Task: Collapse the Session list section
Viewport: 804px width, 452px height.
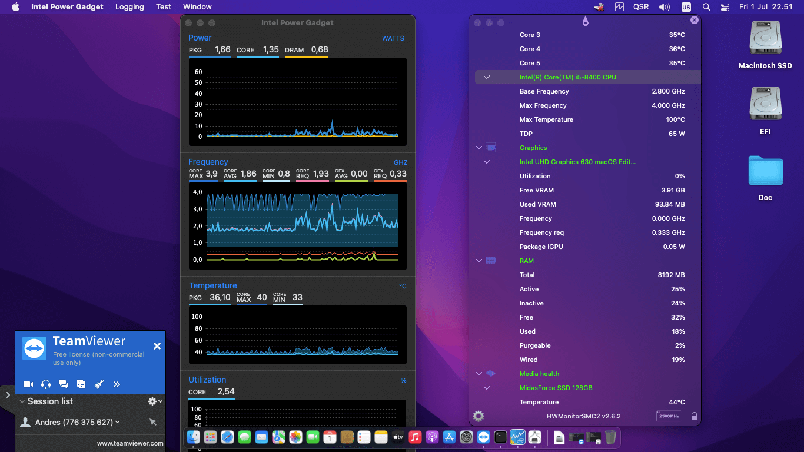Action: click(x=22, y=401)
